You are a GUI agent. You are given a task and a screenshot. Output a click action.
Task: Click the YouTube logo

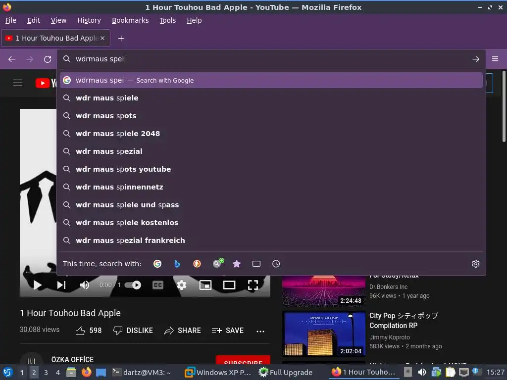click(46, 83)
